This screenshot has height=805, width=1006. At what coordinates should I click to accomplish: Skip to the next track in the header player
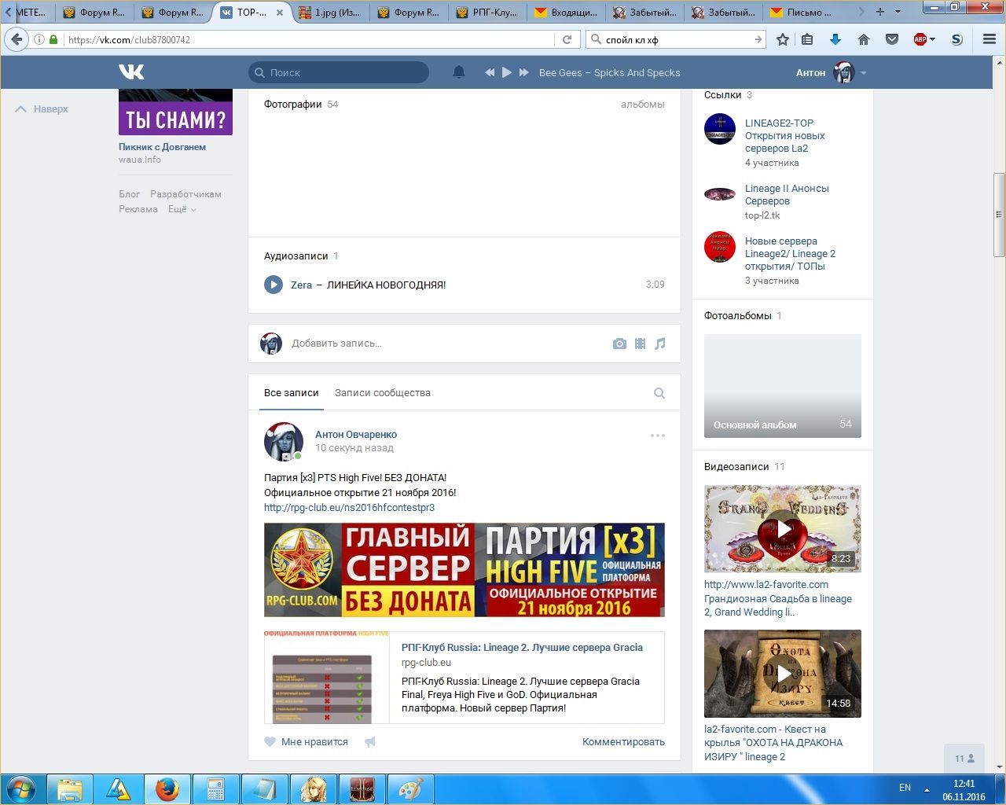tap(524, 72)
